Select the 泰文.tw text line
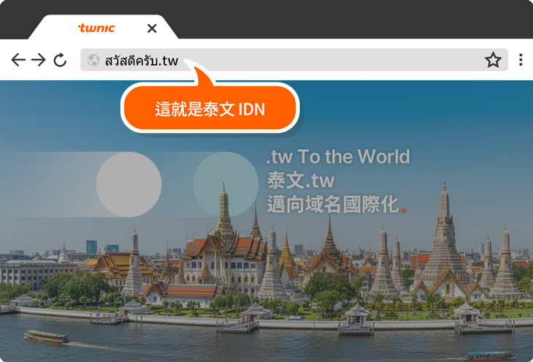 tap(300, 180)
